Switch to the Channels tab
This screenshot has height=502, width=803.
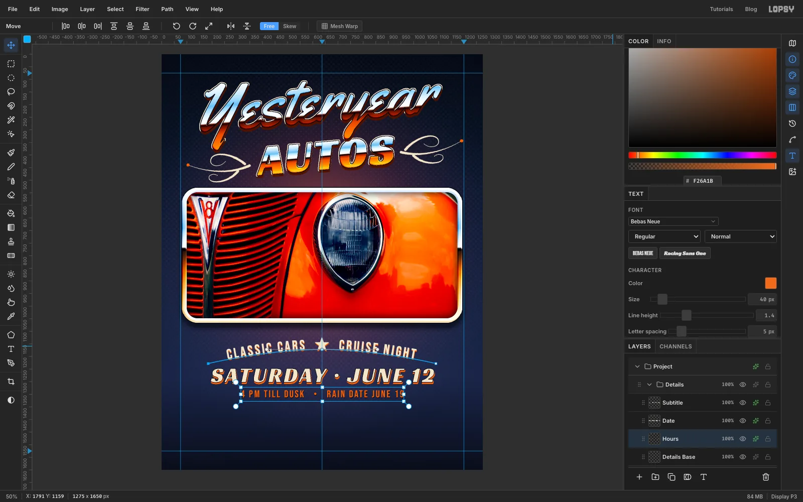coord(676,346)
